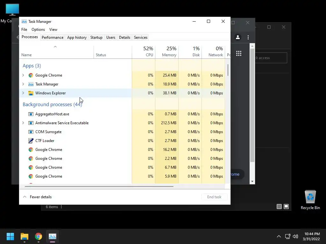
Task: Click the 212.5 MB memory value
Action: pyautogui.click(x=168, y=123)
